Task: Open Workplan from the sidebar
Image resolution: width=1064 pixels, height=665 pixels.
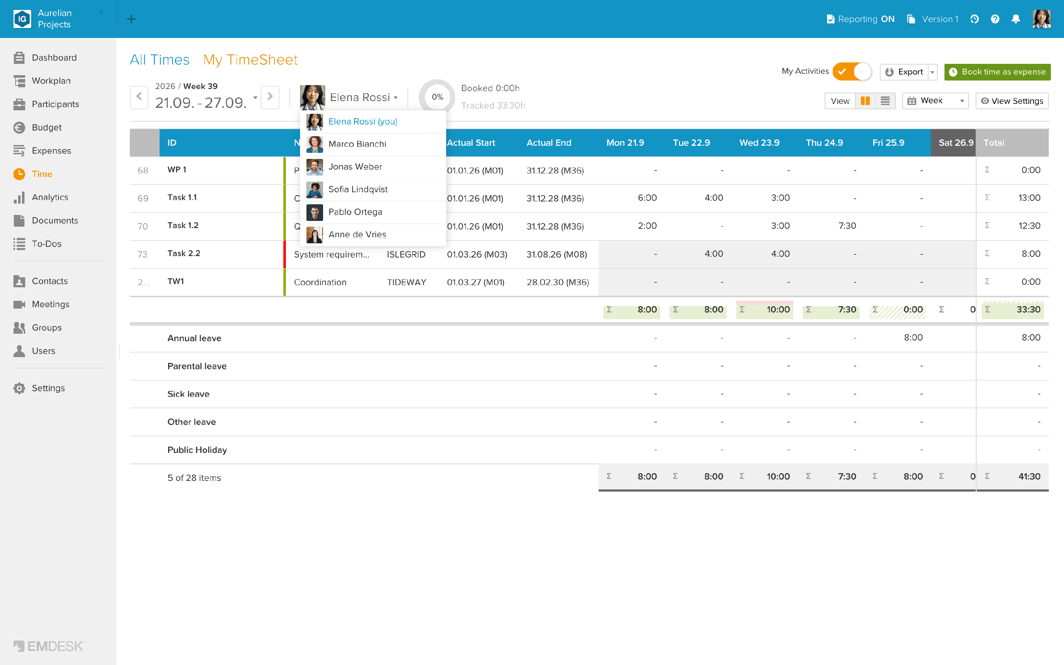Action: [x=42, y=81]
